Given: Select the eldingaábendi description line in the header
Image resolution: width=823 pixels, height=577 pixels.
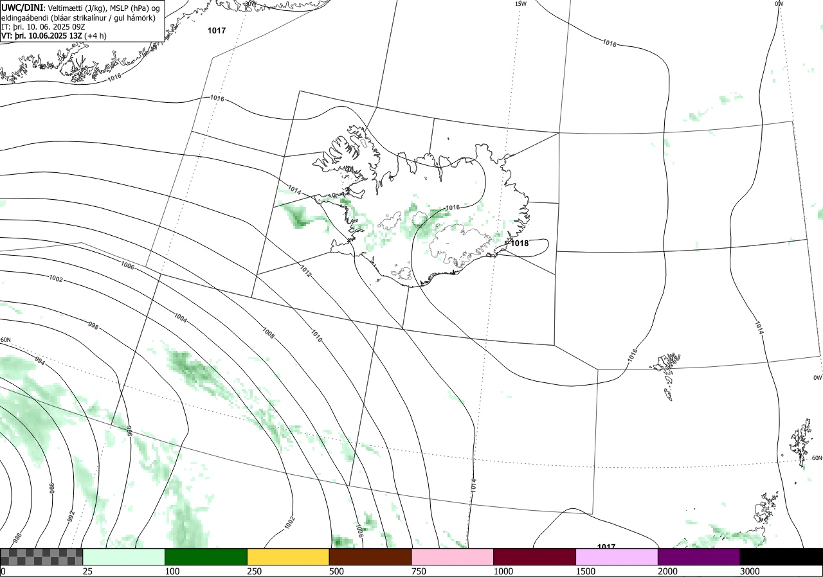Looking at the screenshot, I should click(78, 18).
